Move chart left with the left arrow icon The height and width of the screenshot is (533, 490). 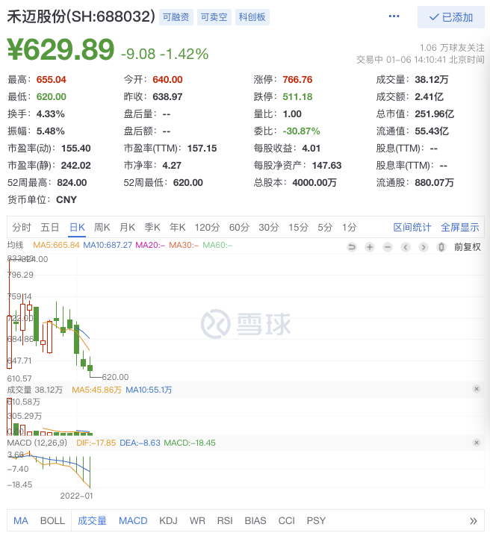pyautogui.click(x=406, y=247)
